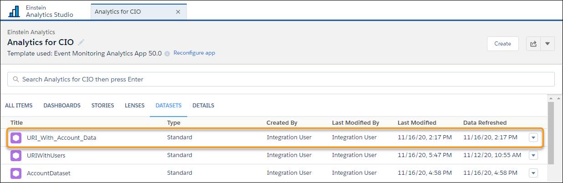563x183 pixels.
Task: Sort by the Title column header
Action: point(16,122)
